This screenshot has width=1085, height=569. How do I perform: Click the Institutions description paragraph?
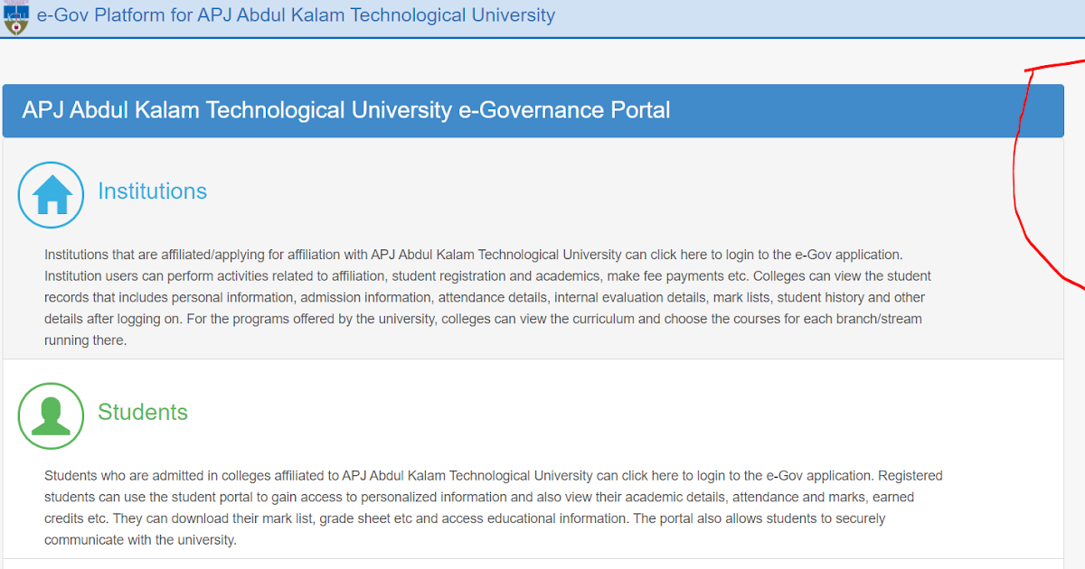tap(487, 296)
